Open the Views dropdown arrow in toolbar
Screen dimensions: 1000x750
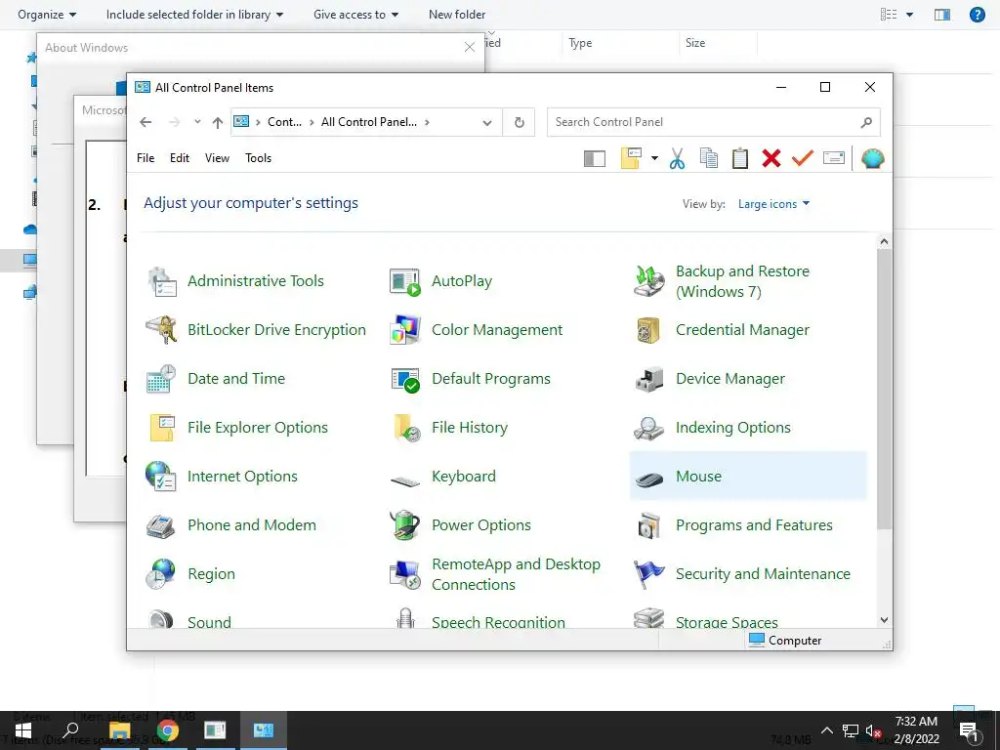coord(654,158)
